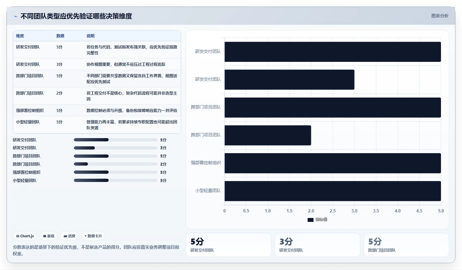Screen dimensions: 462x270
Task: Select the Chart.js chip
Action: [25, 236]
